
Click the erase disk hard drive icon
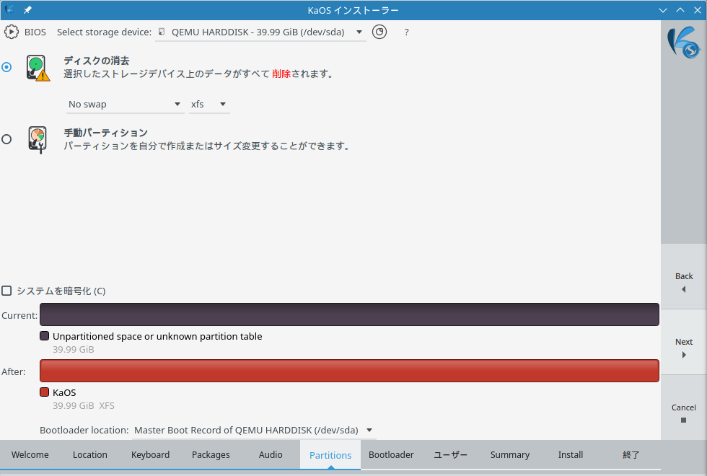tap(38, 68)
